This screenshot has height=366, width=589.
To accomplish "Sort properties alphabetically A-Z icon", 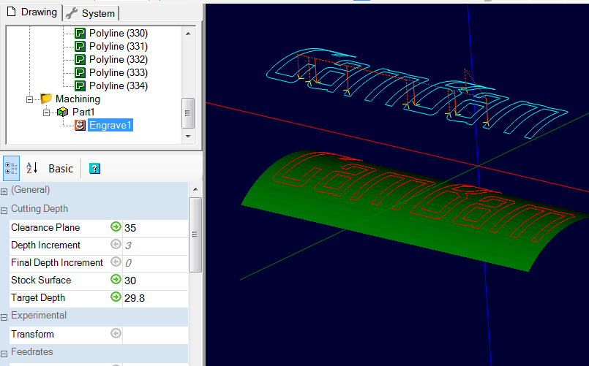I will coord(32,168).
